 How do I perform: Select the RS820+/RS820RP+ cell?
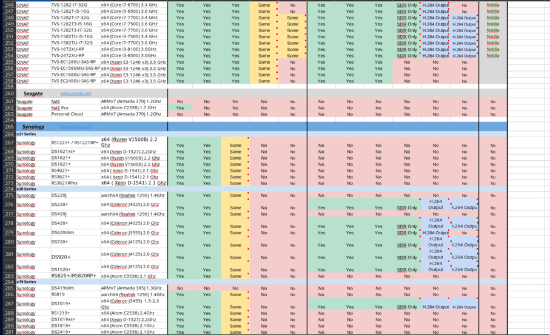(x=75, y=276)
